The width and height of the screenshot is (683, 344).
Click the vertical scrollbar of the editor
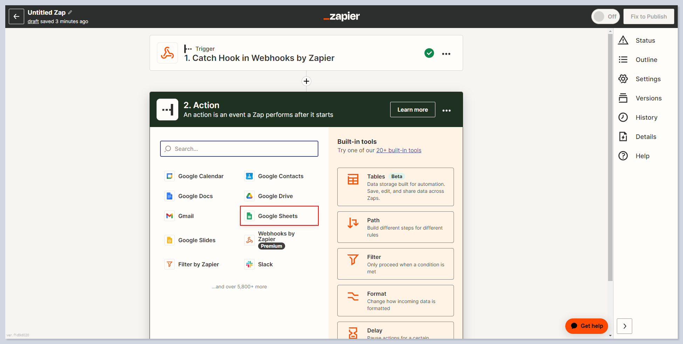coord(610,157)
